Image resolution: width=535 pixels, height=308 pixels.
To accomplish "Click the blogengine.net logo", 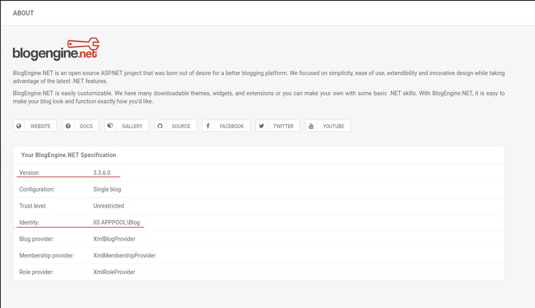I will coord(56,49).
